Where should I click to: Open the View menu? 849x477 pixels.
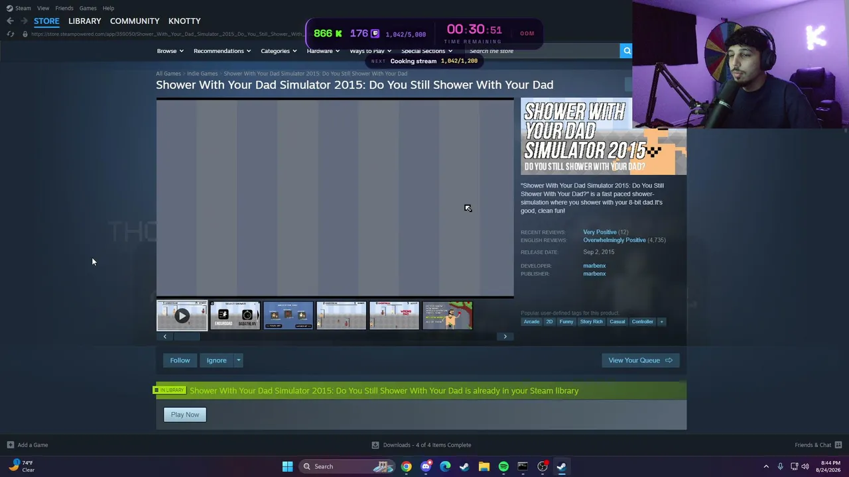43,8
